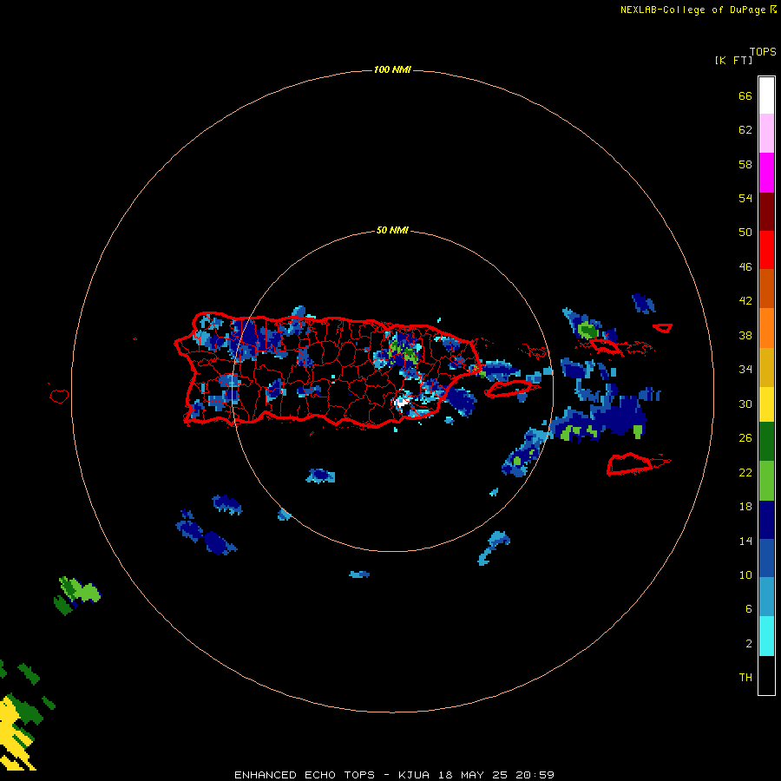This screenshot has width=781, height=781.
Task: Select the dark red 54 kft legend swatch
Action: pos(766,211)
